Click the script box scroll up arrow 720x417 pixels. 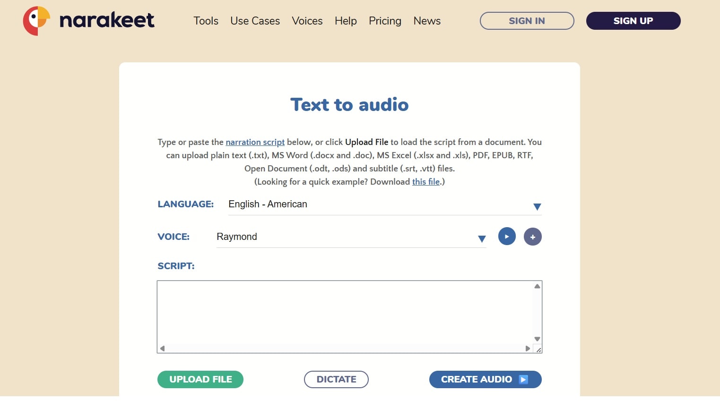coord(537,286)
